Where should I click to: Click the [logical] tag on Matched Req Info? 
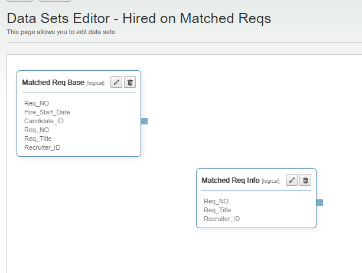point(270,181)
